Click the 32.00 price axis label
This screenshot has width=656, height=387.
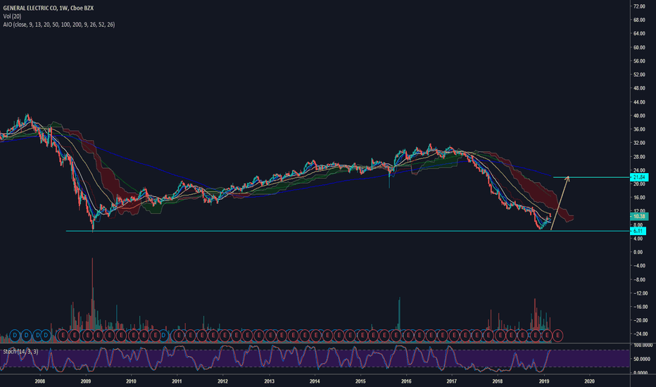[639, 143]
